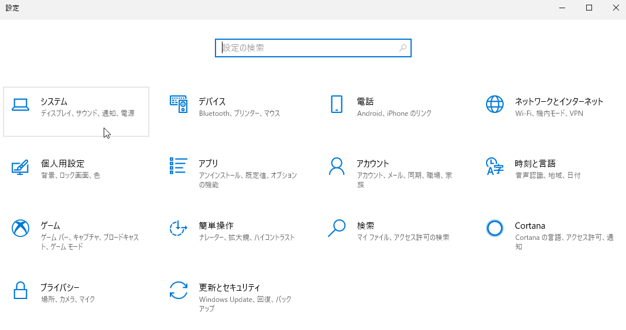Click description アカウント、メール、同期、職場、家族
Screen dimensions: 626x330
click(405, 180)
